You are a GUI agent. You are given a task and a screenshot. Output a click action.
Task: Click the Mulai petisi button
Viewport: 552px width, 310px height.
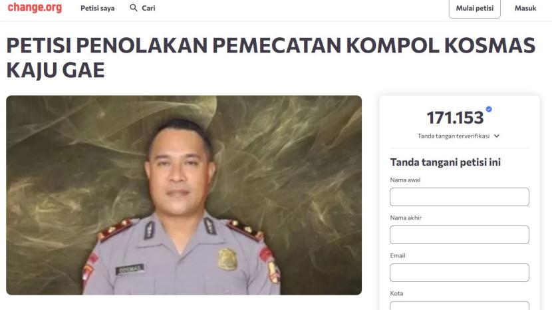(x=475, y=9)
